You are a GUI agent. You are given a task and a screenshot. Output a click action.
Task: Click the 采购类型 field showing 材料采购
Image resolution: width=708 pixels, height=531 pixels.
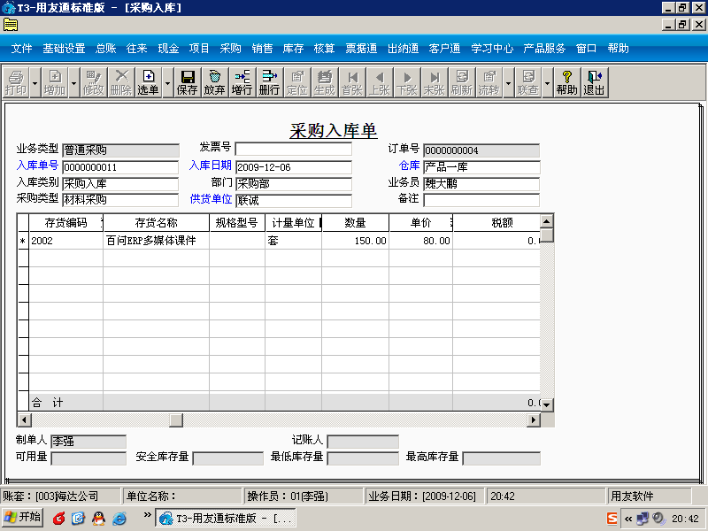[x=120, y=200]
